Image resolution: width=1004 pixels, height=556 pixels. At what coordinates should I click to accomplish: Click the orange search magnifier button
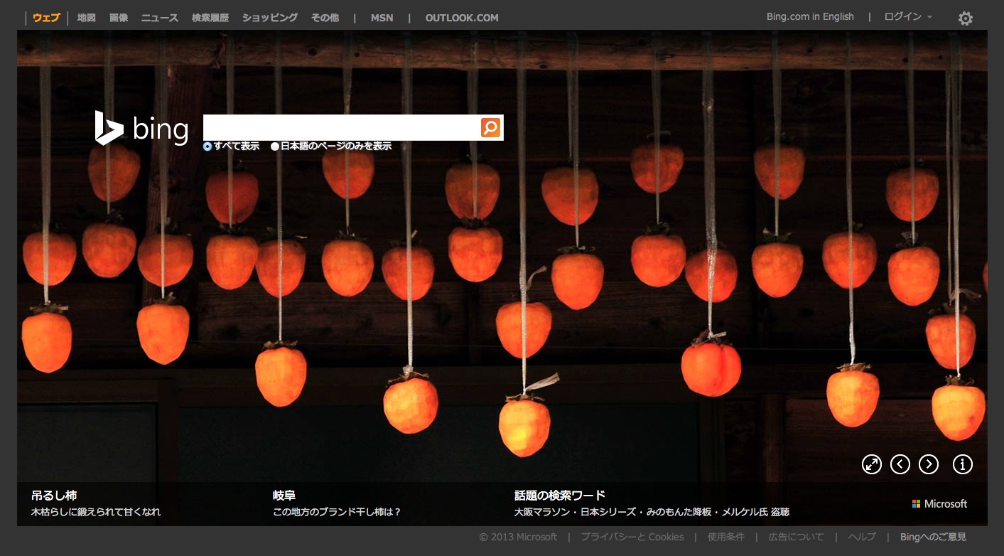(x=490, y=127)
